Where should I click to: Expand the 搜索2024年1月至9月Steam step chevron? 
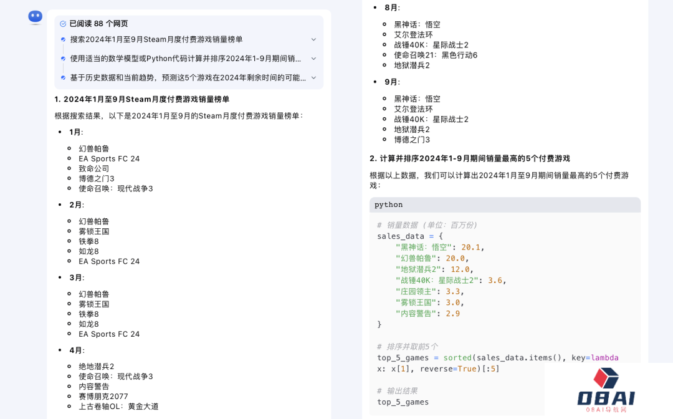313,39
